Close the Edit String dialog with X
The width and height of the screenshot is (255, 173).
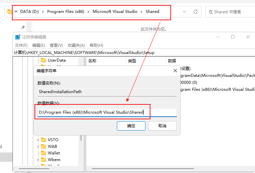175,71
